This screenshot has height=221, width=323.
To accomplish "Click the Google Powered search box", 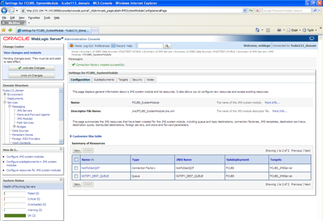I will (287, 10).
